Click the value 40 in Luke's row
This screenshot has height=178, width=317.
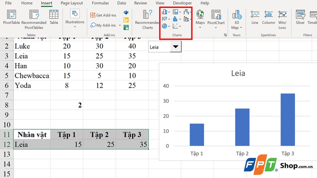132,46
